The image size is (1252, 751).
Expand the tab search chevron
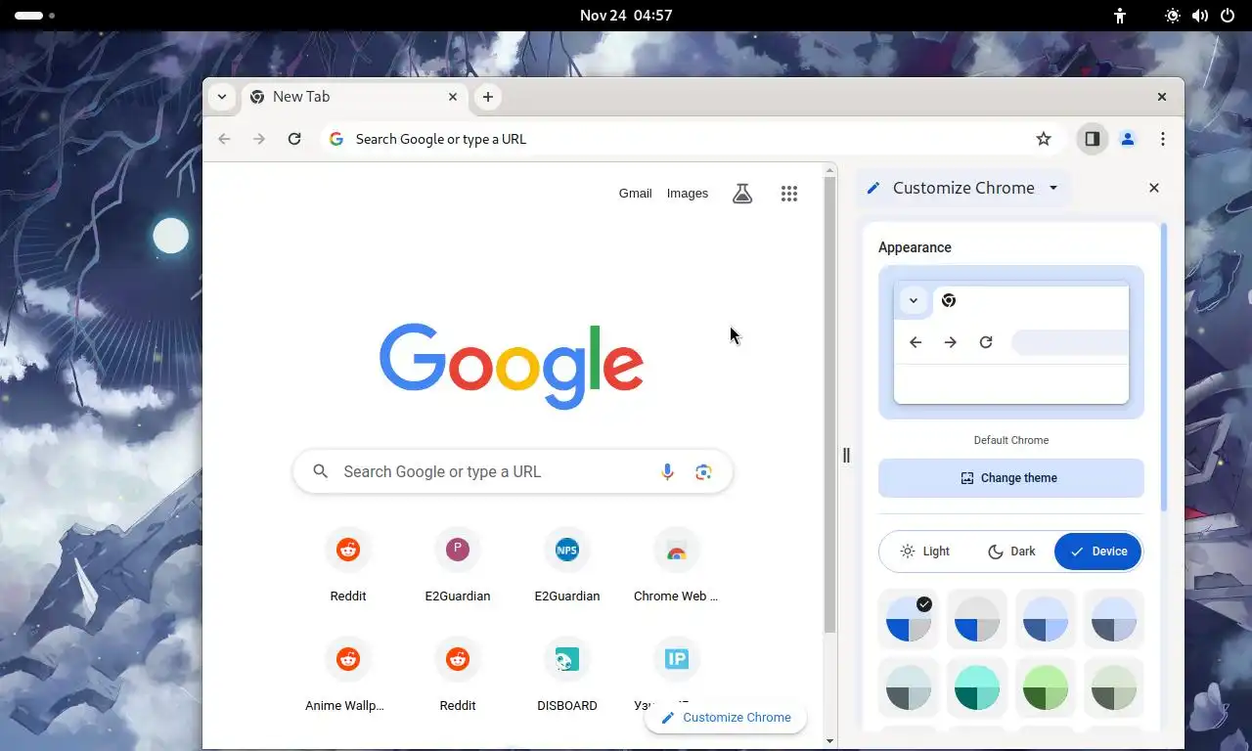222,97
